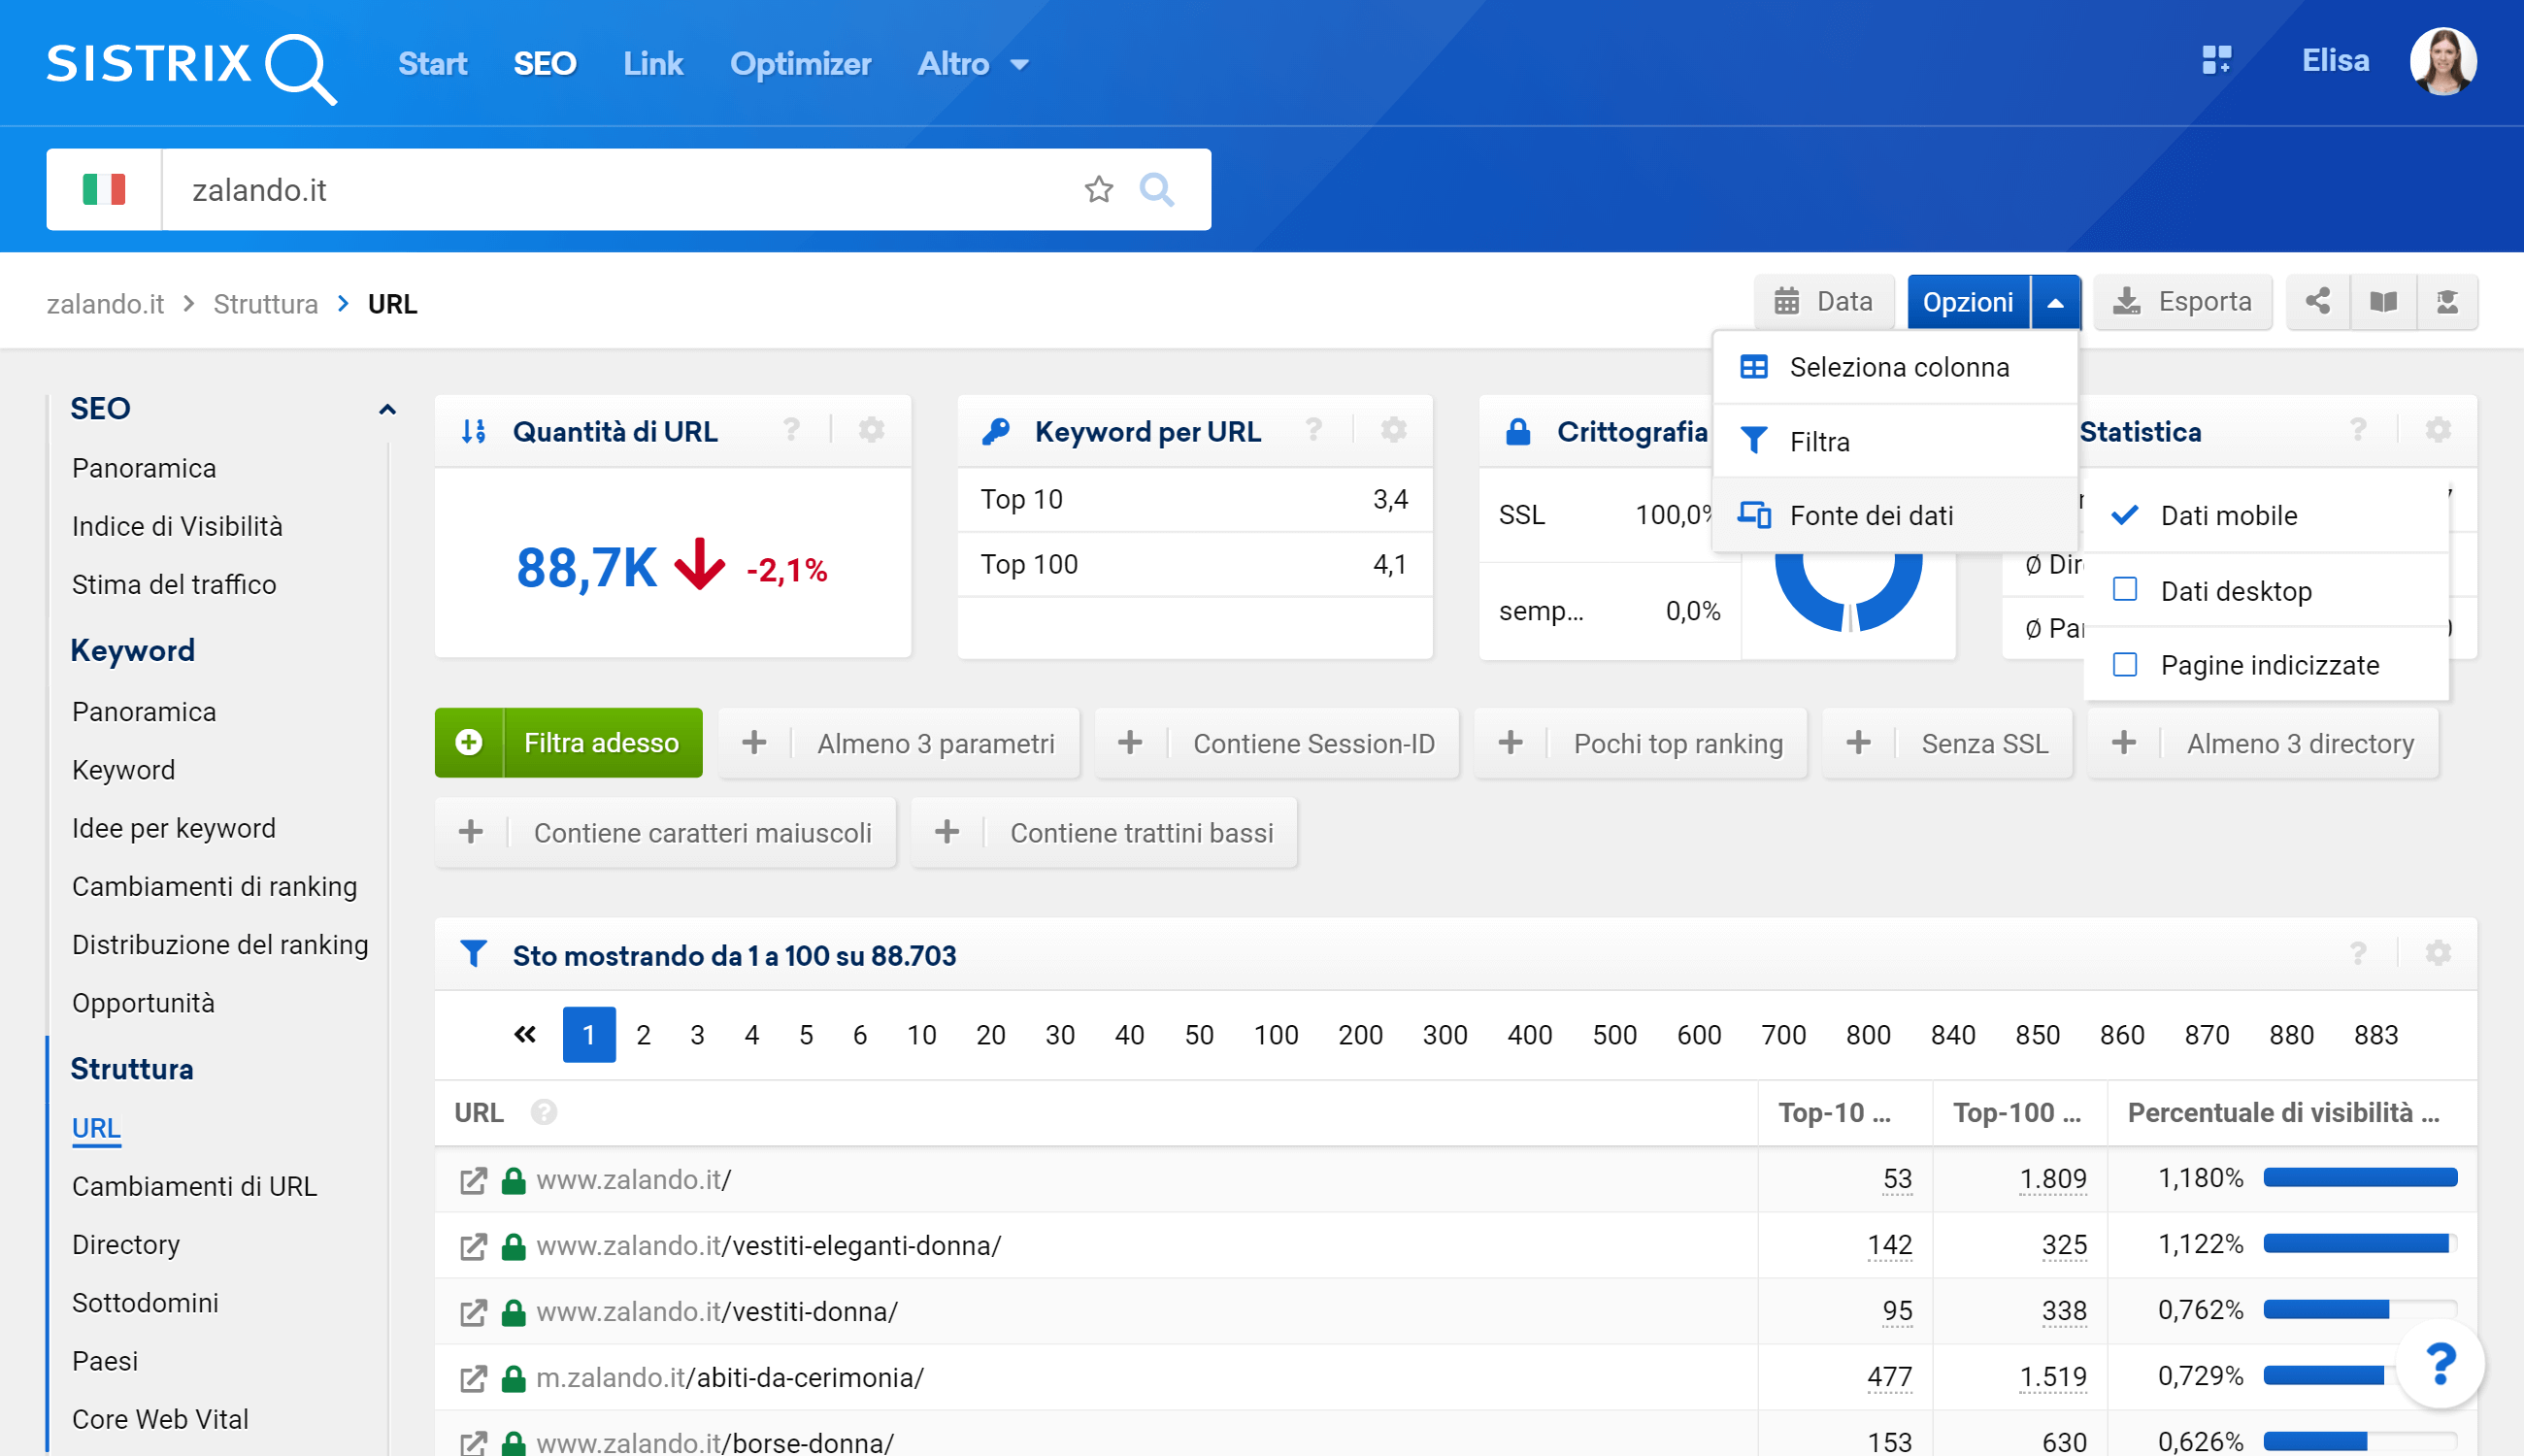
Task: Enable Dati desktop checkbox
Action: point(2124,589)
